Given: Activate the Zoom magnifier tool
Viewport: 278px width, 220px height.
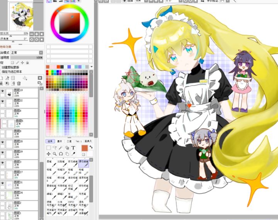Looking at the screenshot, I should (54, 154).
